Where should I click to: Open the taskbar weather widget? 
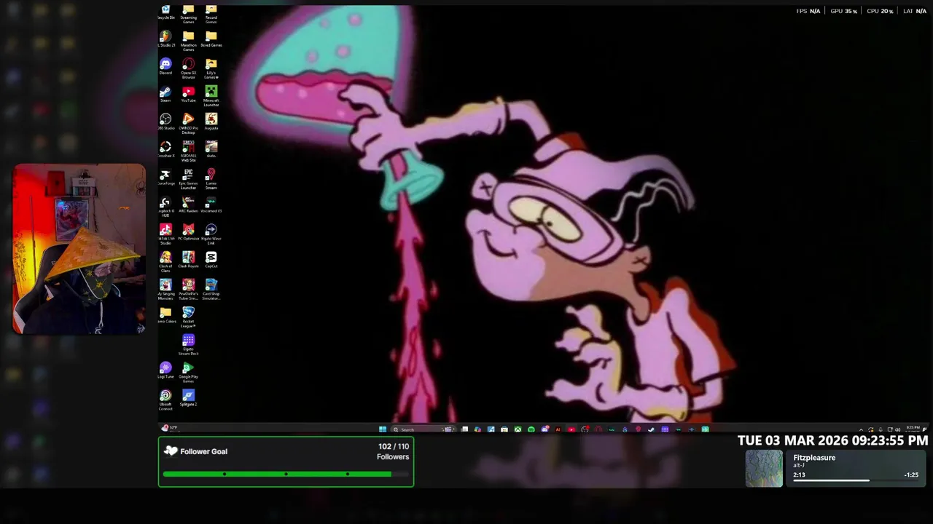[168, 428]
